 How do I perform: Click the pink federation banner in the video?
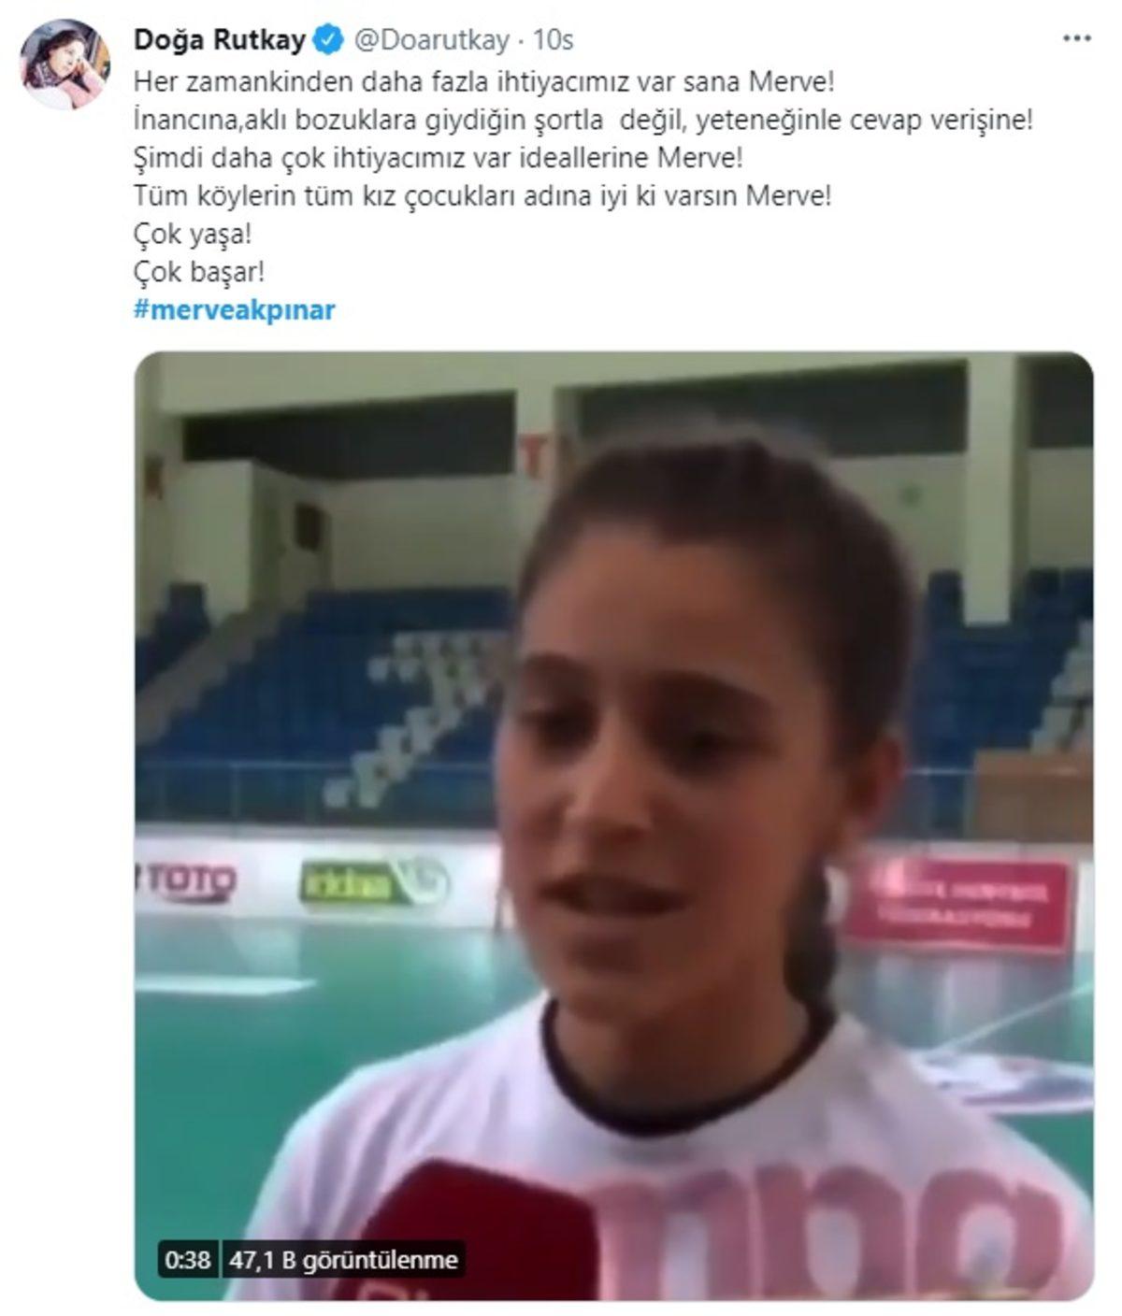959,905
